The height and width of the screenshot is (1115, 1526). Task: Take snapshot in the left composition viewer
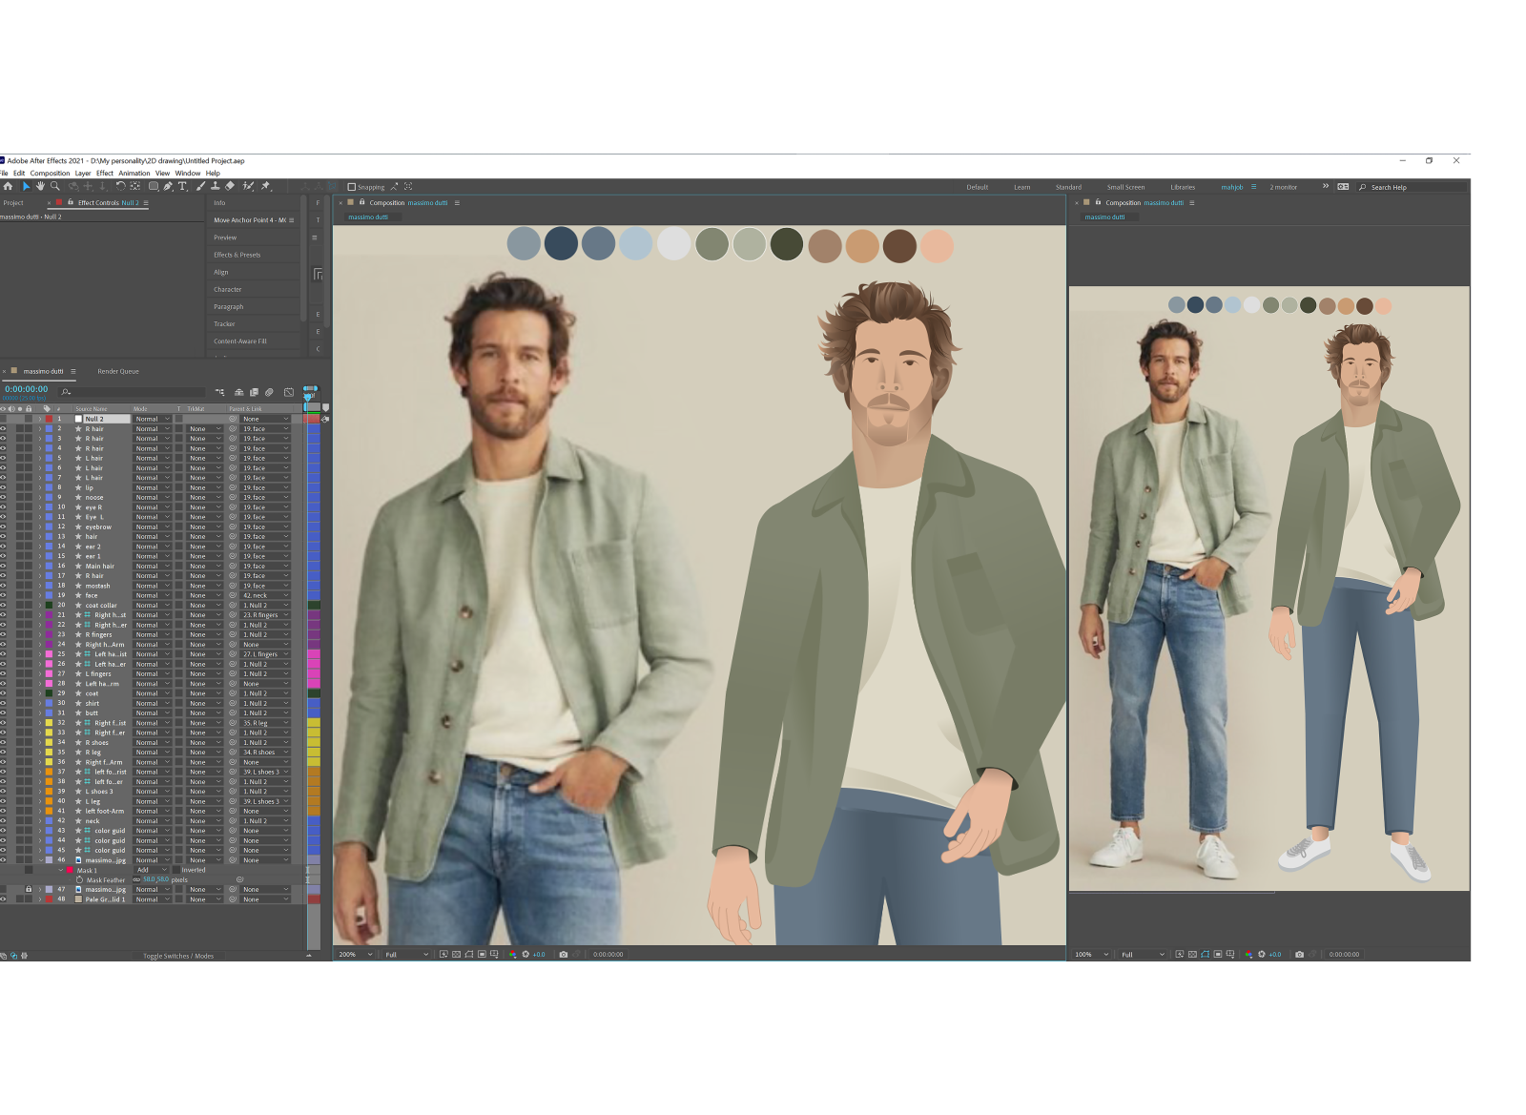click(563, 954)
